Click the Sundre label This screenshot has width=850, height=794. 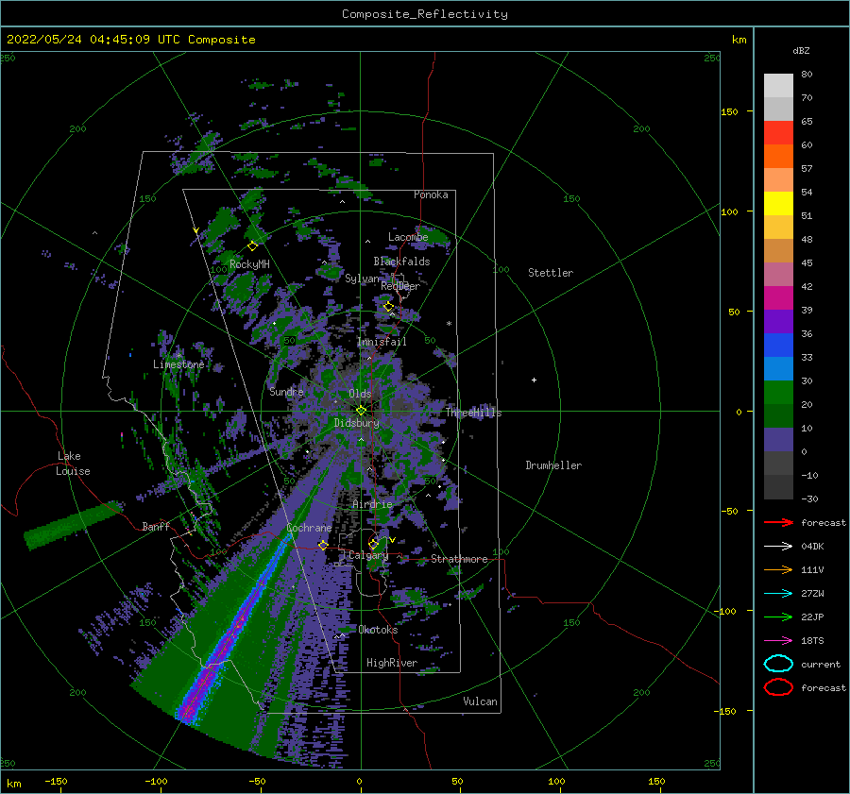(286, 391)
